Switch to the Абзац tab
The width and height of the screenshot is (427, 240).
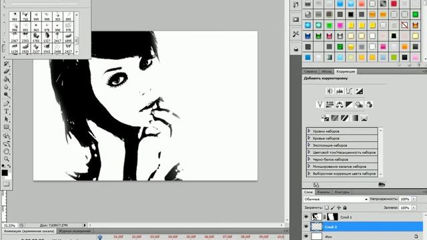[x=326, y=71]
